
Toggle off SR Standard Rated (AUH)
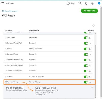click(86, 60)
